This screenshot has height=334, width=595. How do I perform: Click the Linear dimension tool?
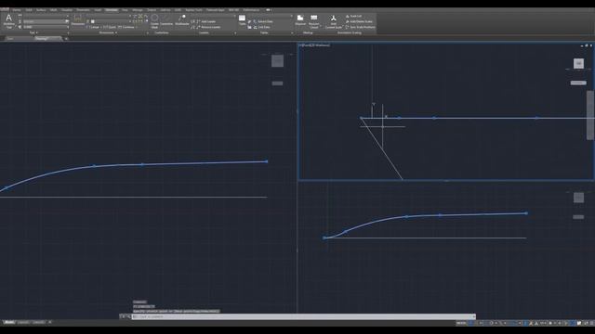click(94, 27)
